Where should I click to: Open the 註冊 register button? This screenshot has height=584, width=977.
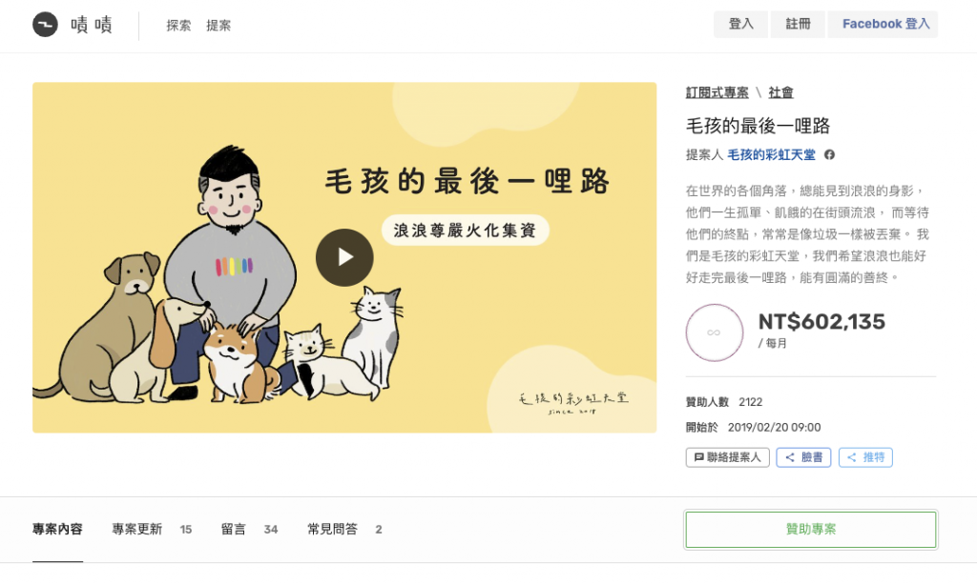click(798, 24)
